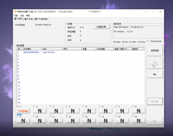Viewport: 173px width, 136px height.
Task: Click the N status button under port 7
Action: [x=122, y=111]
